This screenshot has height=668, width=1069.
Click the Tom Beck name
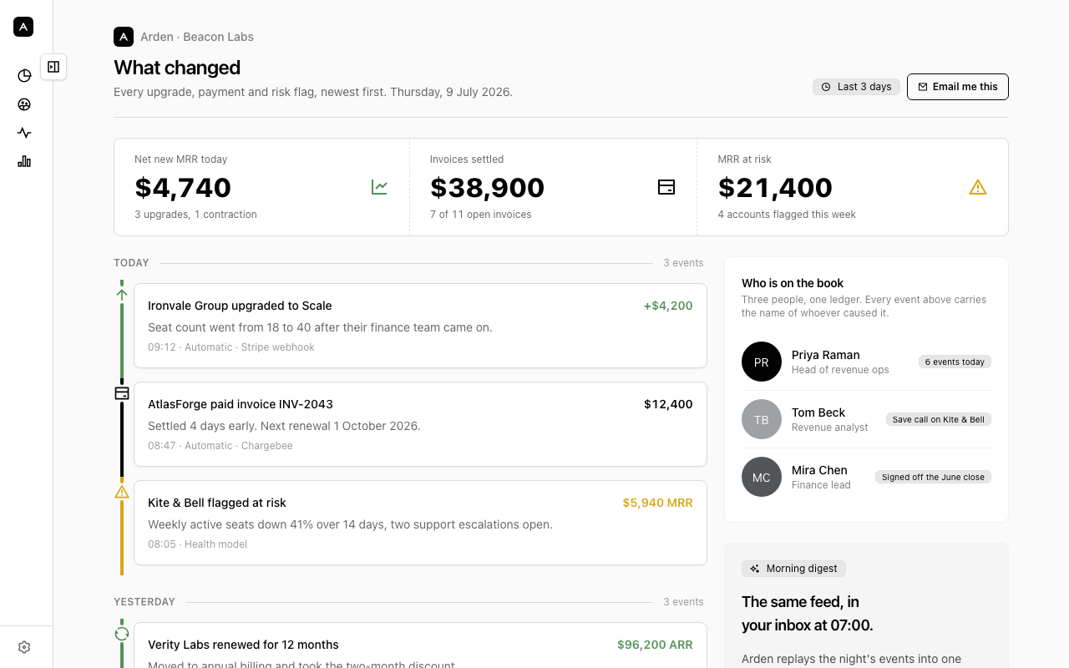818,412
